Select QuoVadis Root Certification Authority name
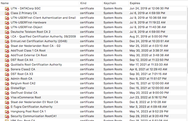This screenshot has height=121, width=188. tap(36, 65)
